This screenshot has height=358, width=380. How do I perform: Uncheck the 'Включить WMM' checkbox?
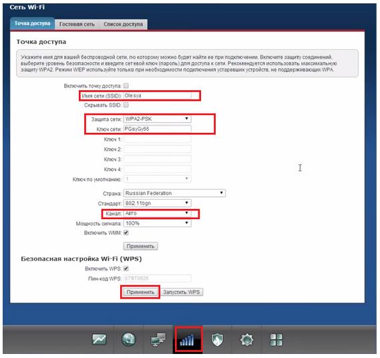click(x=126, y=232)
